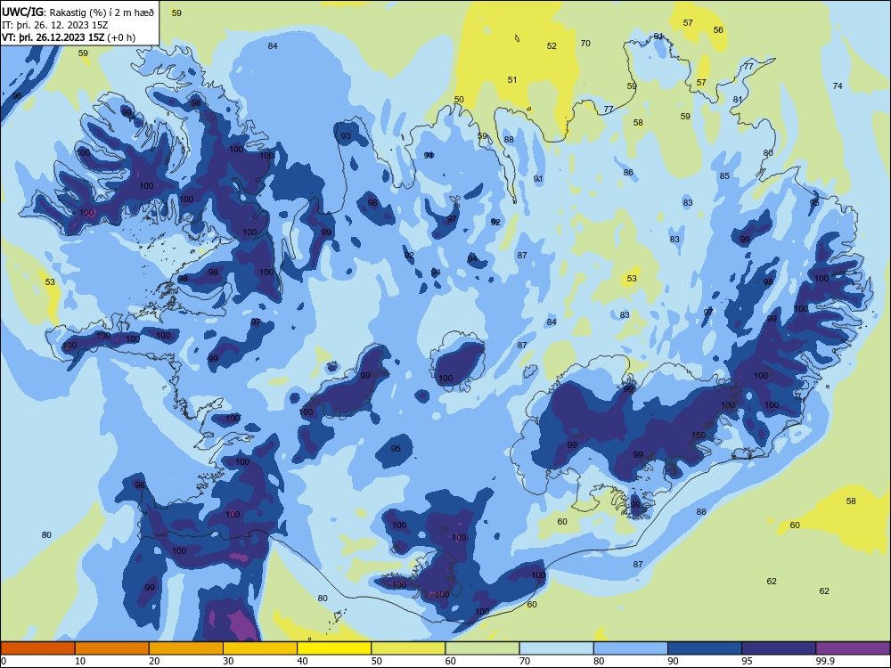Image resolution: width=891 pixels, height=668 pixels.
Task: Click the legend tick label '10'
Action: tap(80, 661)
